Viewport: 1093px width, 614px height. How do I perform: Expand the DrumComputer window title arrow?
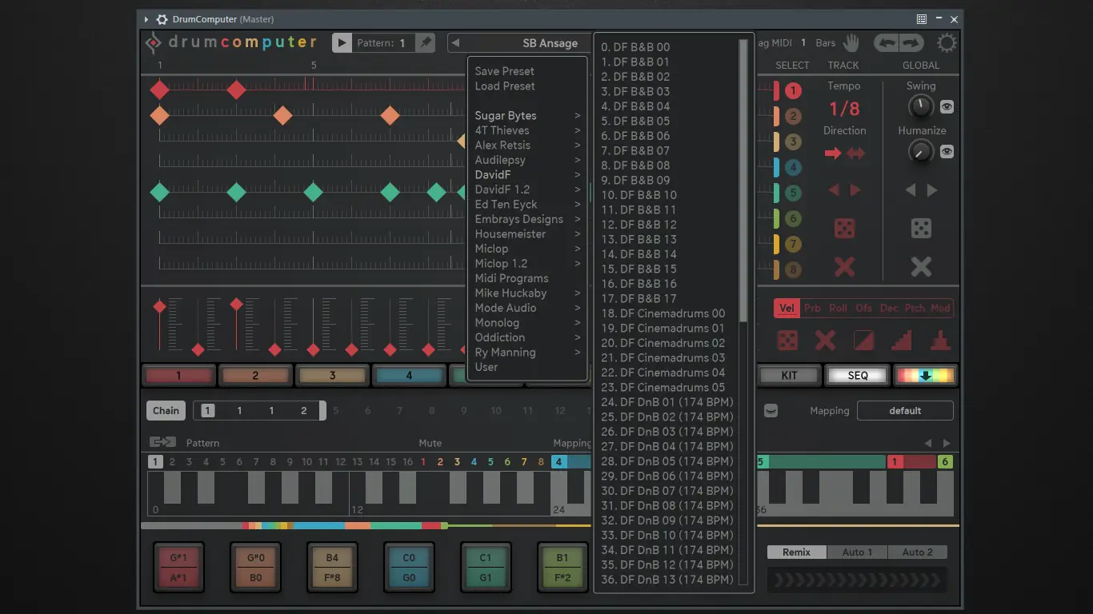pyautogui.click(x=146, y=19)
